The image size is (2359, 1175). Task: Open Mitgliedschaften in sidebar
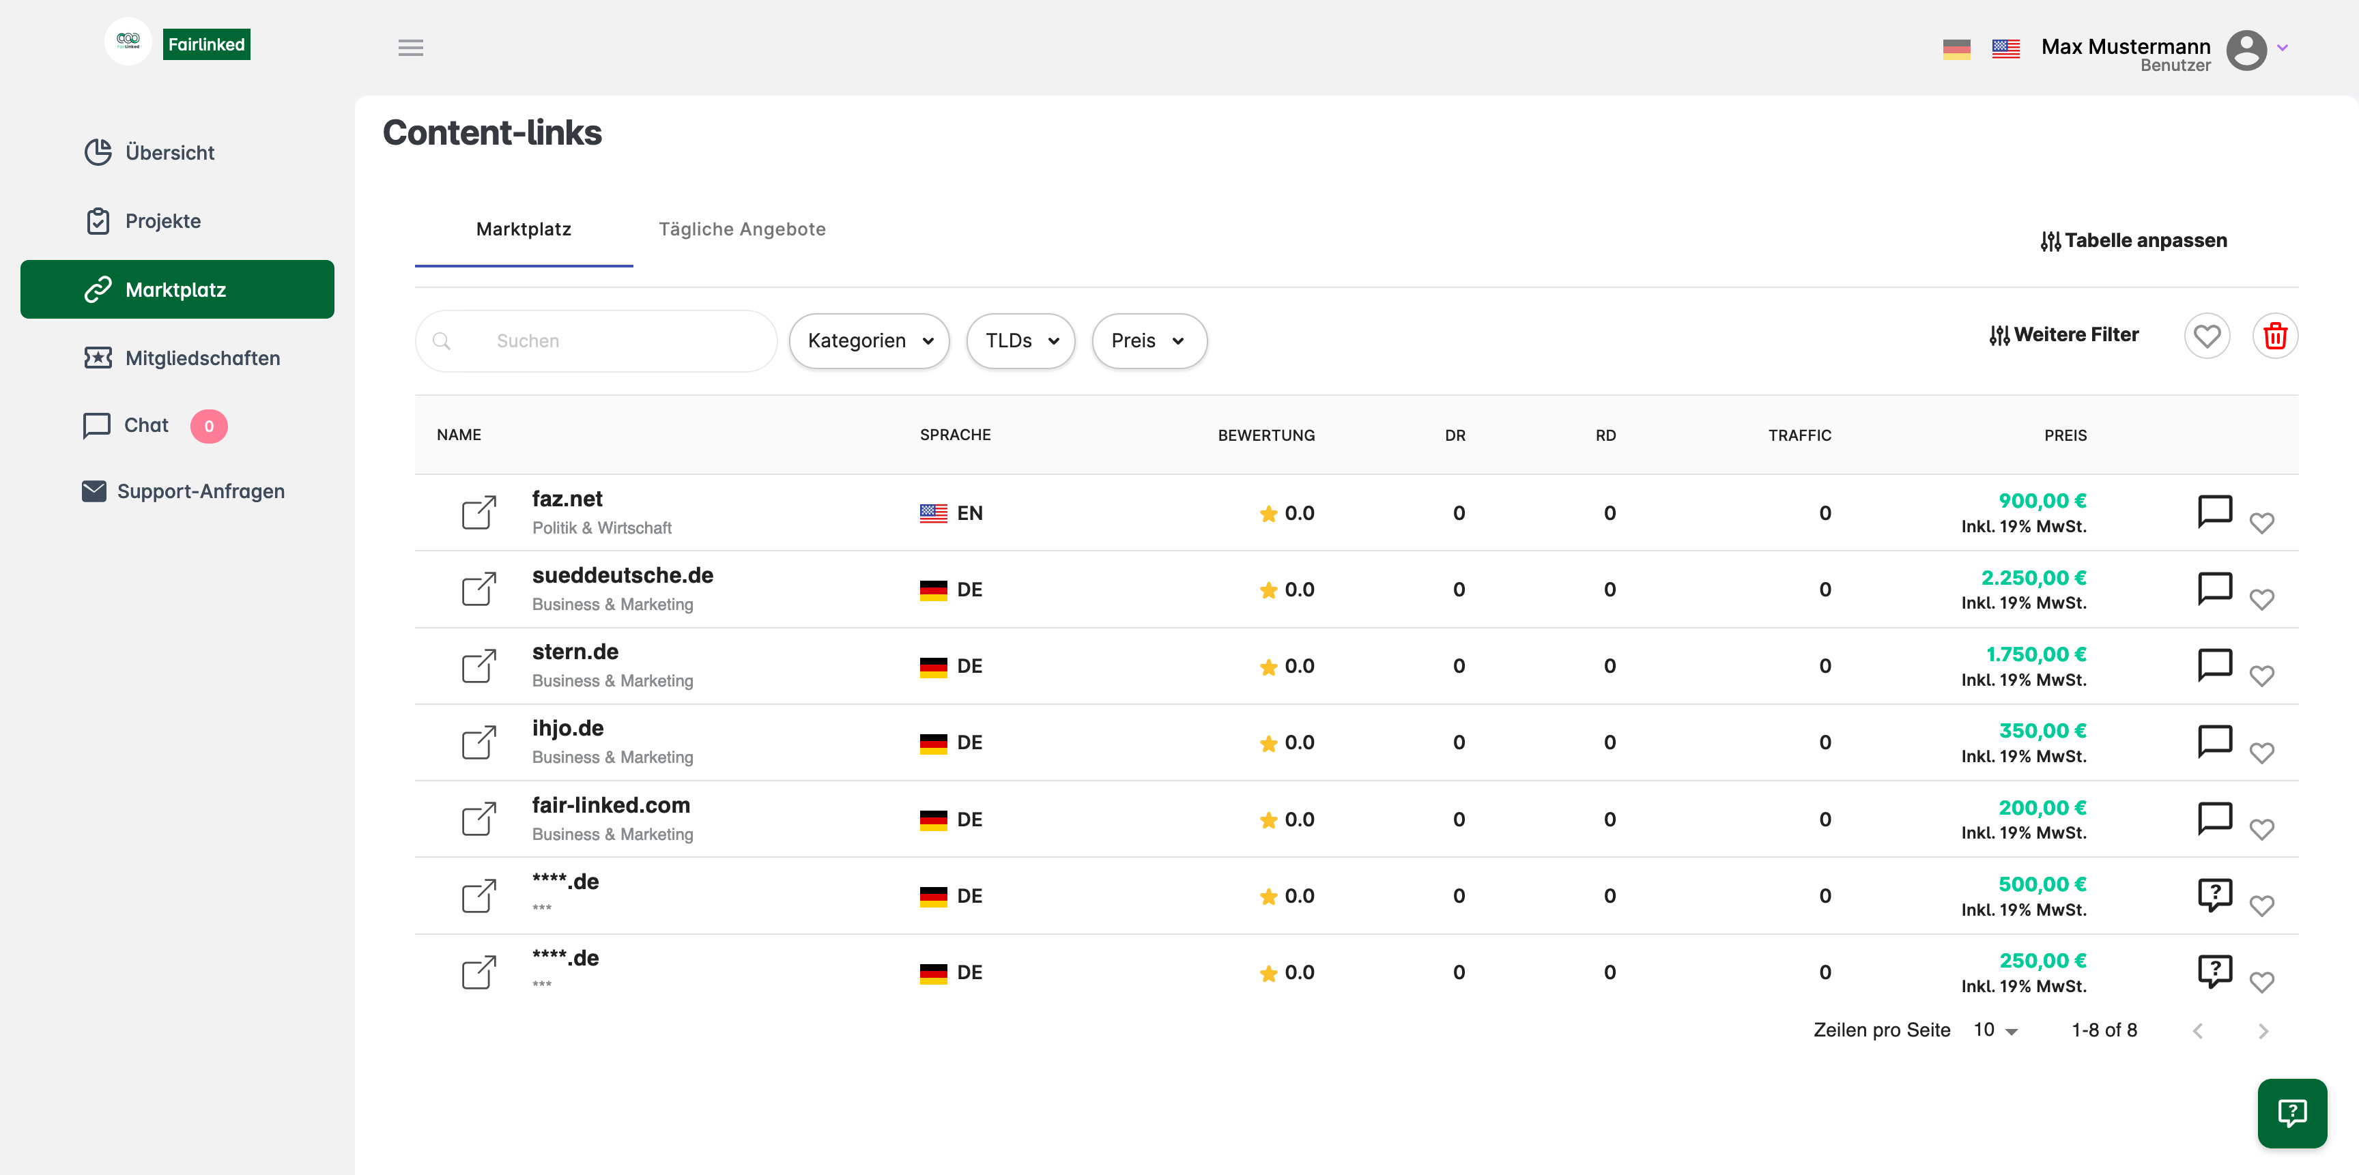point(182,358)
